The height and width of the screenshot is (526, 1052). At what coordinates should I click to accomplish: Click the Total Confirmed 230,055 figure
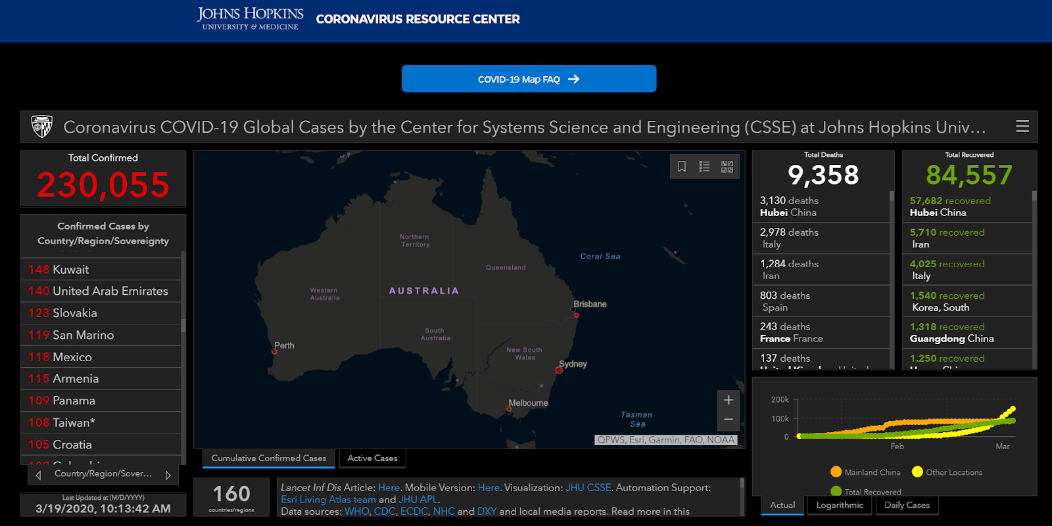[103, 185]
